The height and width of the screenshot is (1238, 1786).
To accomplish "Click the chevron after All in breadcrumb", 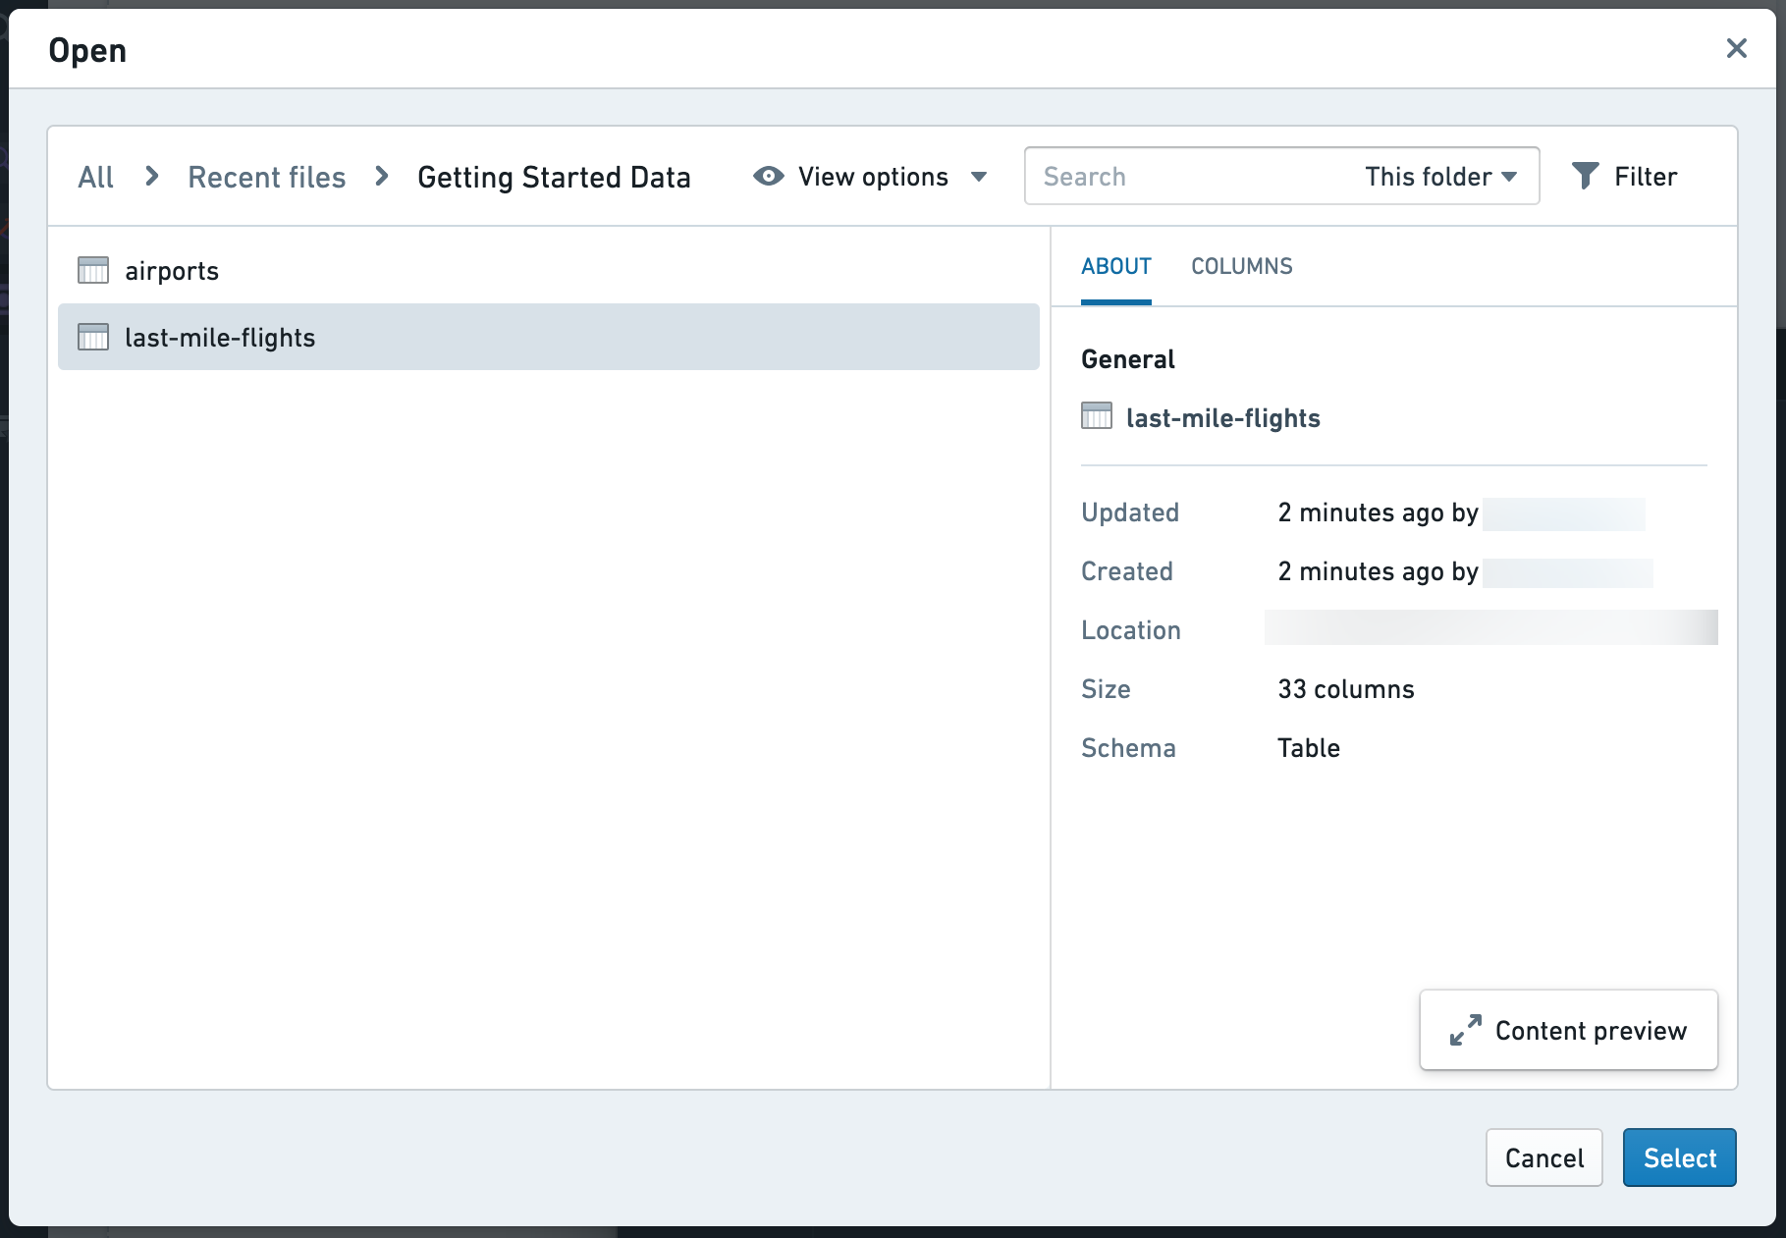I will [151, 177].
